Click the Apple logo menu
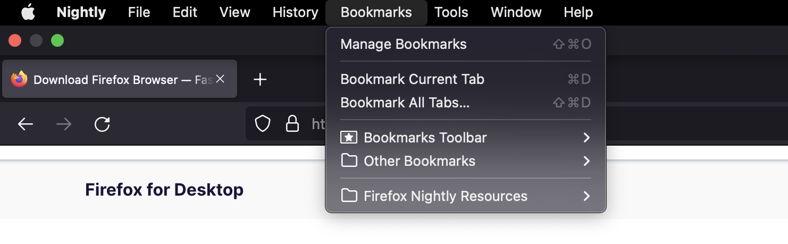The height and width of the screenshot is (244, 788). [28, 12]
